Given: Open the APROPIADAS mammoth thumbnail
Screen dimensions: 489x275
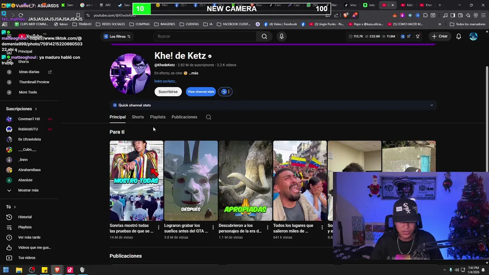Looking at the screenshot, I should pos(245,181).
